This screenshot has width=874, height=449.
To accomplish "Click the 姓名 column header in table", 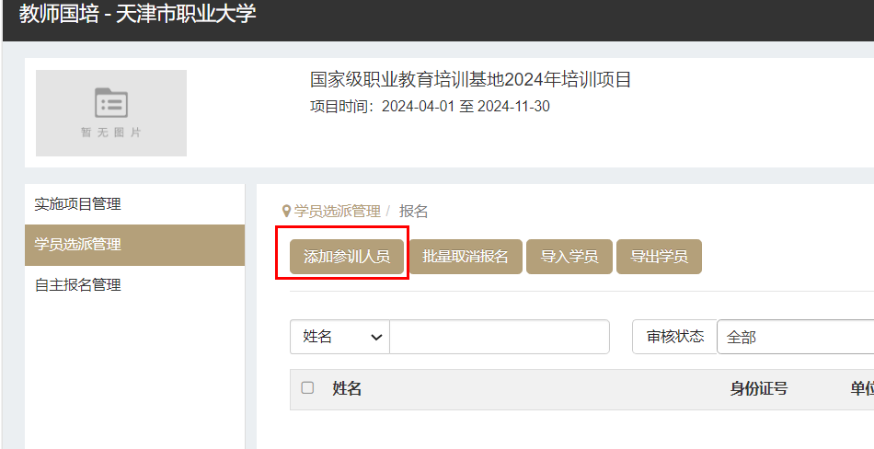I will point(347,389).
